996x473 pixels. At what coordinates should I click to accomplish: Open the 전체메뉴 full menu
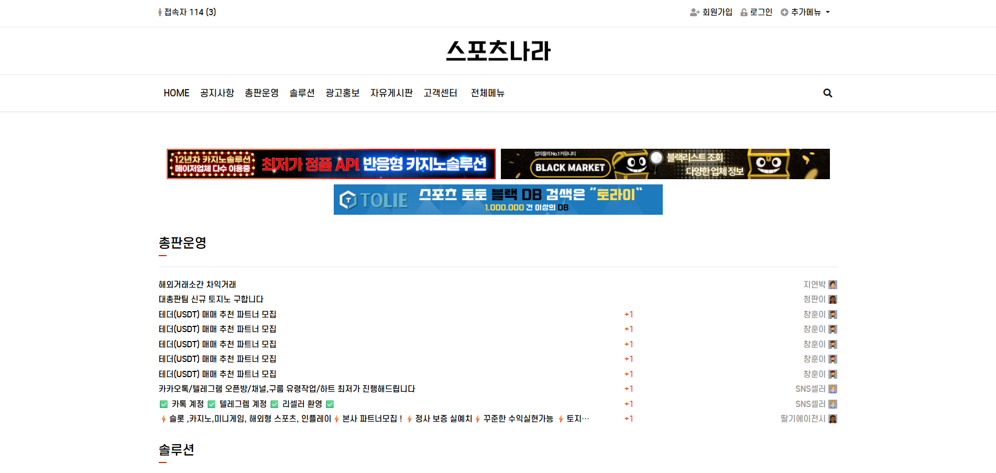(x=487, y=93)
